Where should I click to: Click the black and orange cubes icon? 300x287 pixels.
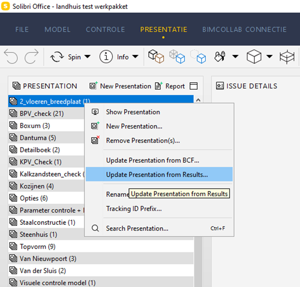point(156,56)
